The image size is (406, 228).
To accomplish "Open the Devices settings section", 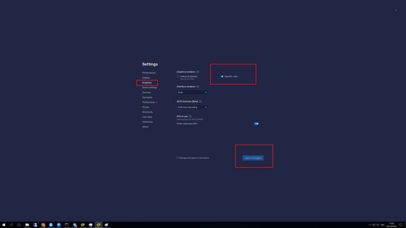I will tap(146, 92).
